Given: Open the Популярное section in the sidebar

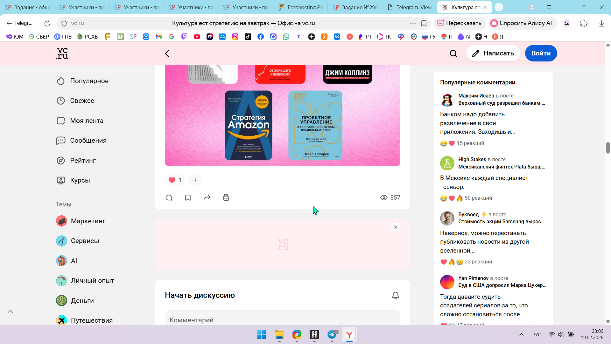Looking at the screenshot, I should click(x=89, y=81).
